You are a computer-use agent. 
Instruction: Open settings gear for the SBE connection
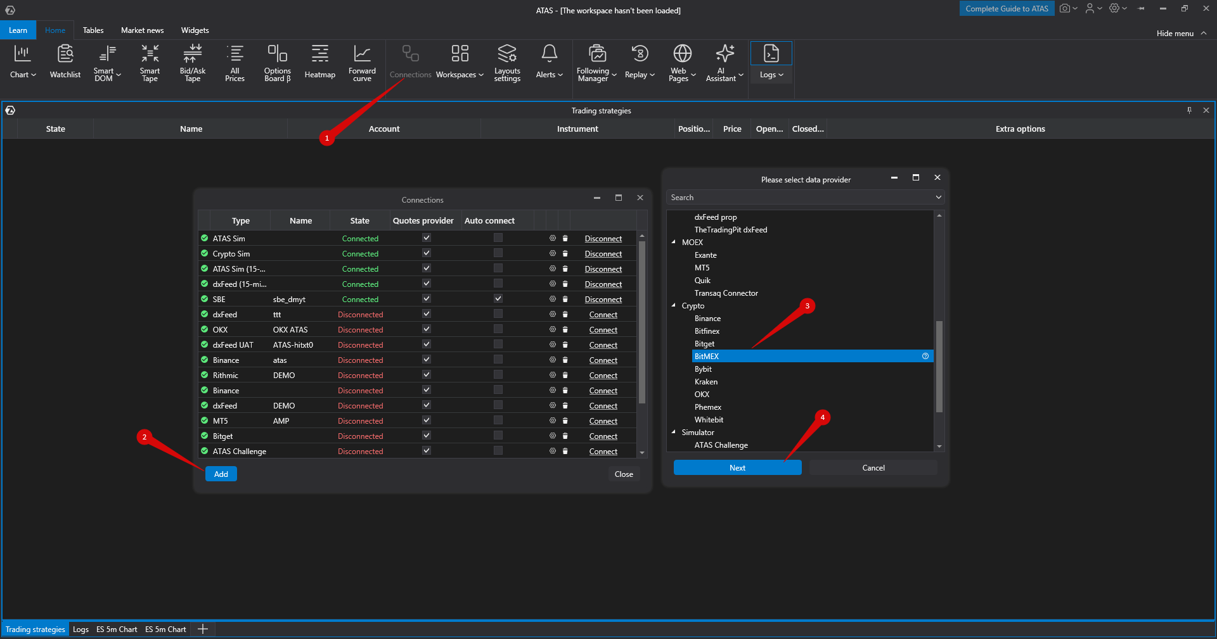[x=553, y=299]
